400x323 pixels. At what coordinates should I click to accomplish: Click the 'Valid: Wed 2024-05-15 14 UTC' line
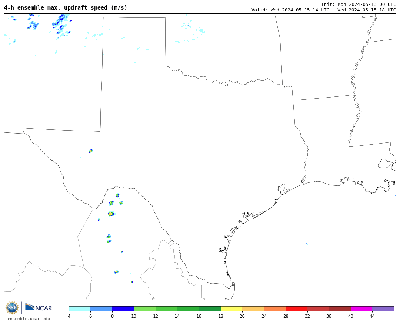tap(323, 10)
